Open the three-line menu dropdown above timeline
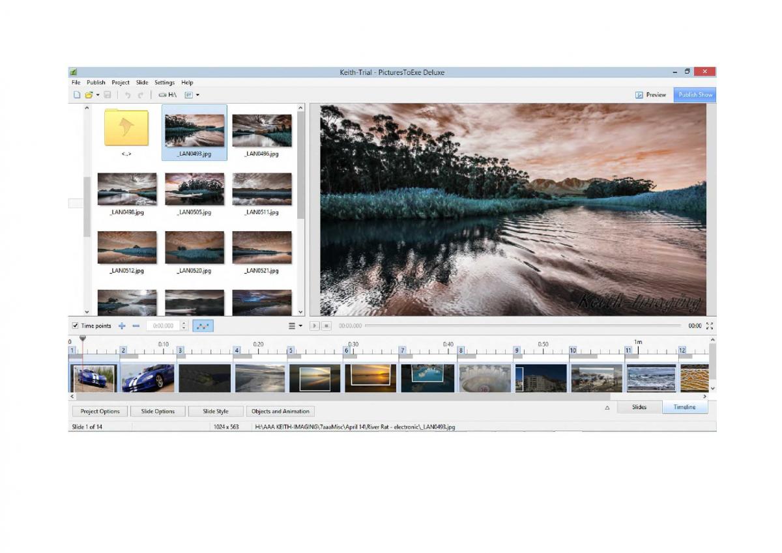This screenshot has width=782, height=553. [295, 326]
